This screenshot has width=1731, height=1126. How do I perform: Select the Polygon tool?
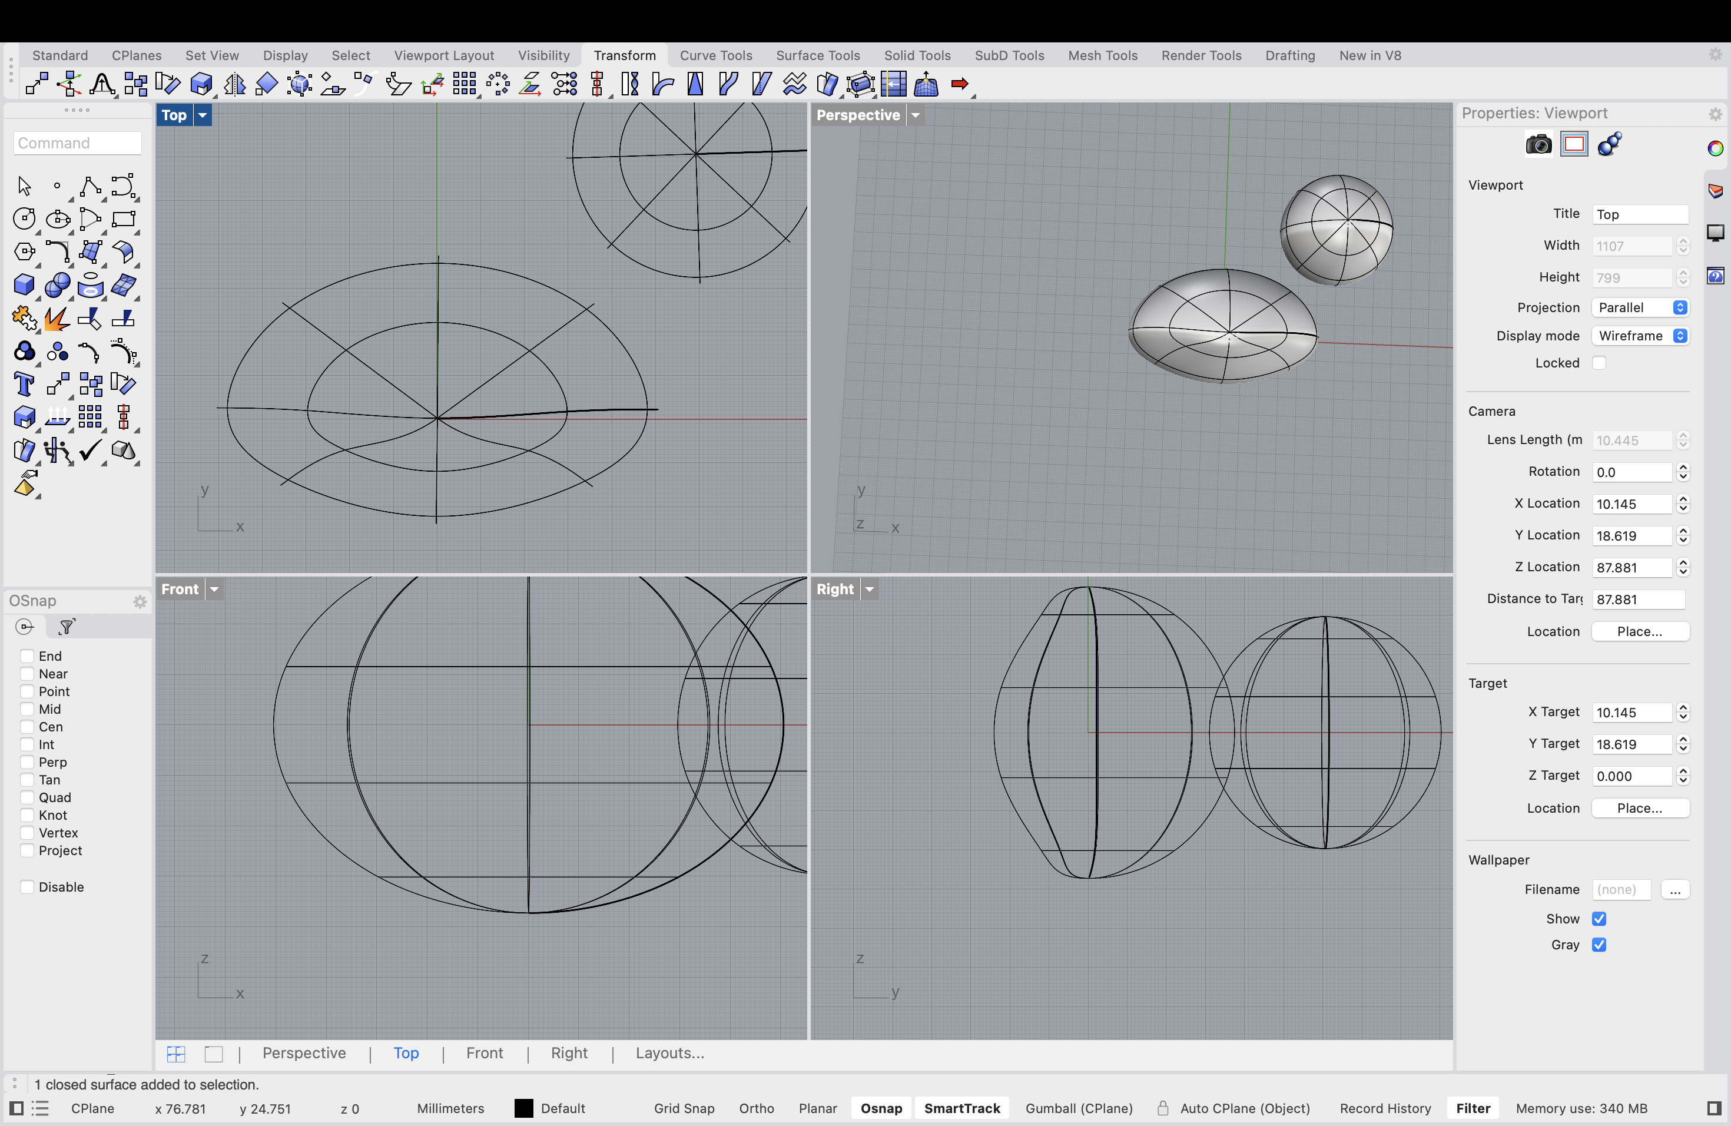[x=24, y=251]
